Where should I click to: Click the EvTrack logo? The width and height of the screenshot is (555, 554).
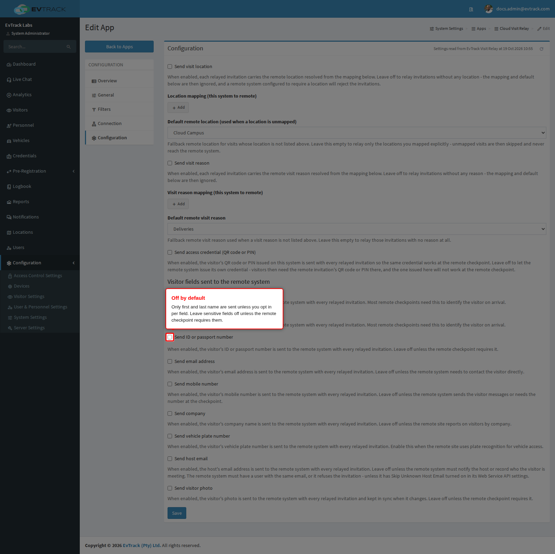(40, 9)
